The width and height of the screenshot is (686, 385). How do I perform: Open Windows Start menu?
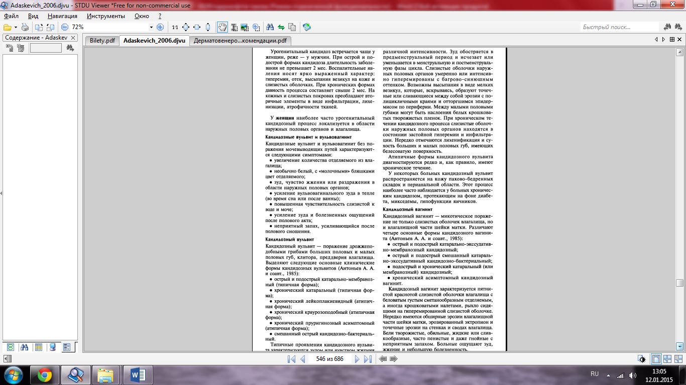click(13, 374)
